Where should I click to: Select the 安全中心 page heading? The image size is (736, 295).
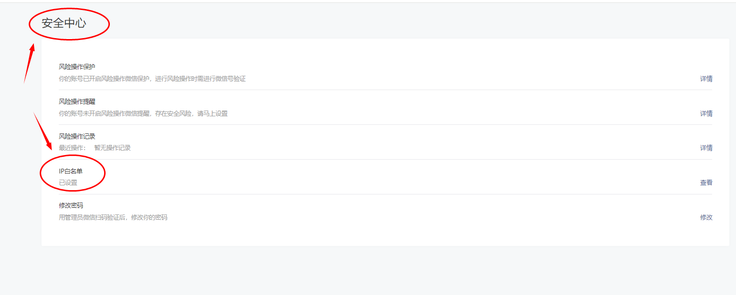[x=64, y=23]
